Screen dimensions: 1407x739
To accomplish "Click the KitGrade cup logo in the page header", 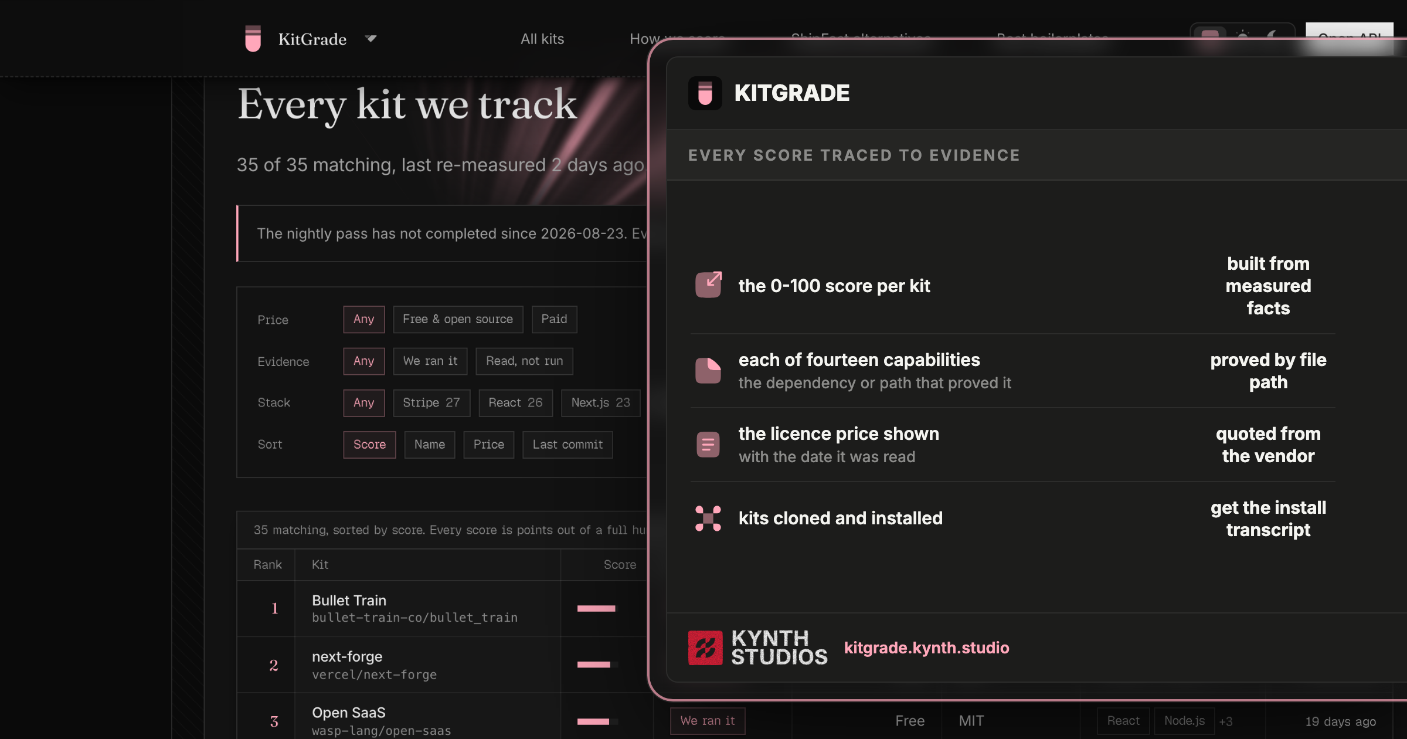I will pyautogui.click(x=253, y=39).
